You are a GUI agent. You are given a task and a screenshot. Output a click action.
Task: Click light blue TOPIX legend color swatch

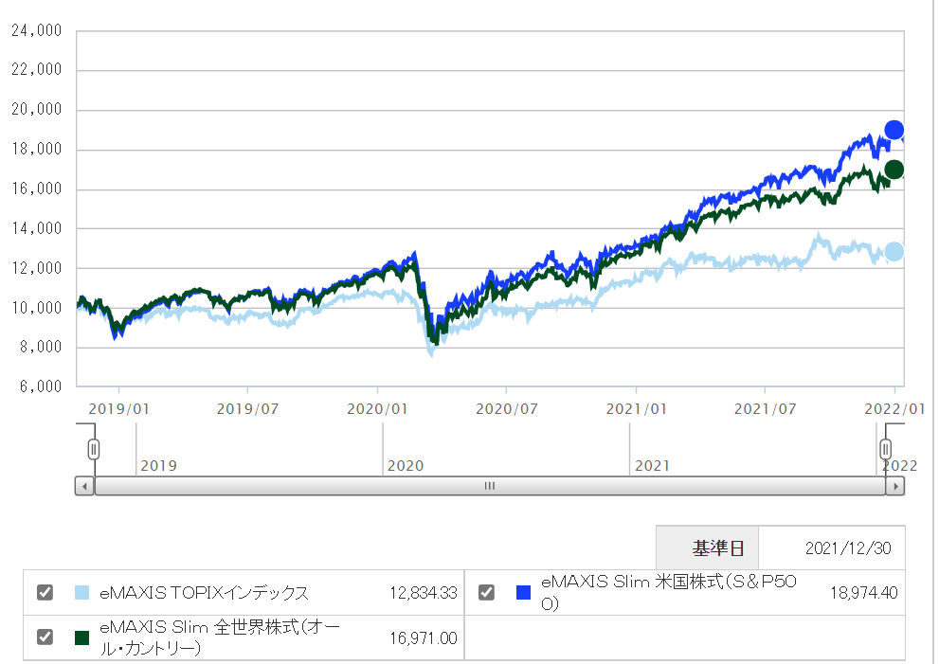click(82, 593)
